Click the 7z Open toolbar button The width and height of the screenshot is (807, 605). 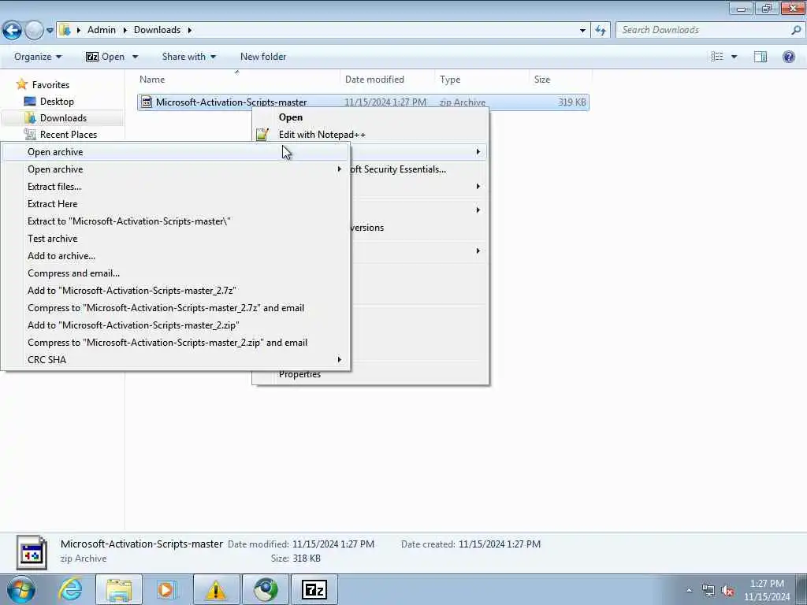(x=105, y=57)
